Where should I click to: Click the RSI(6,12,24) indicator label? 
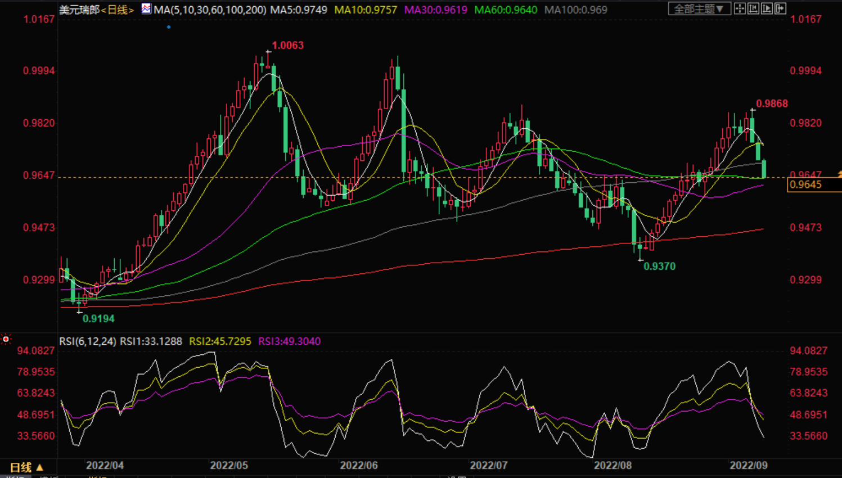tap(87, 341)
